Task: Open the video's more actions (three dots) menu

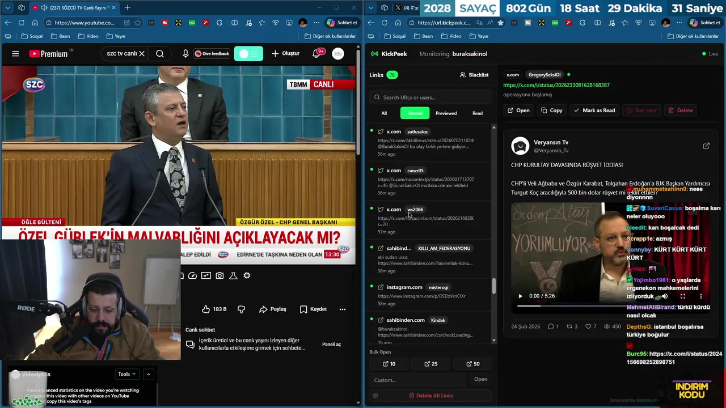Action: [343, 309]
